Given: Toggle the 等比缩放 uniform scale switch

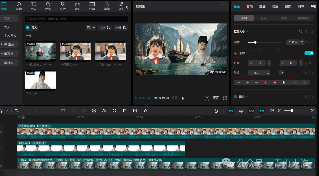Looking at the screenshot, I should point(309,53).
